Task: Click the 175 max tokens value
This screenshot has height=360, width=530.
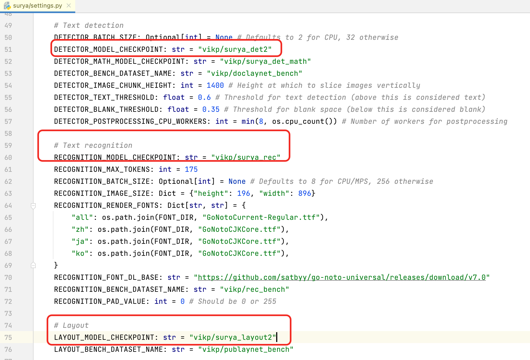Action: coord(191,169)
